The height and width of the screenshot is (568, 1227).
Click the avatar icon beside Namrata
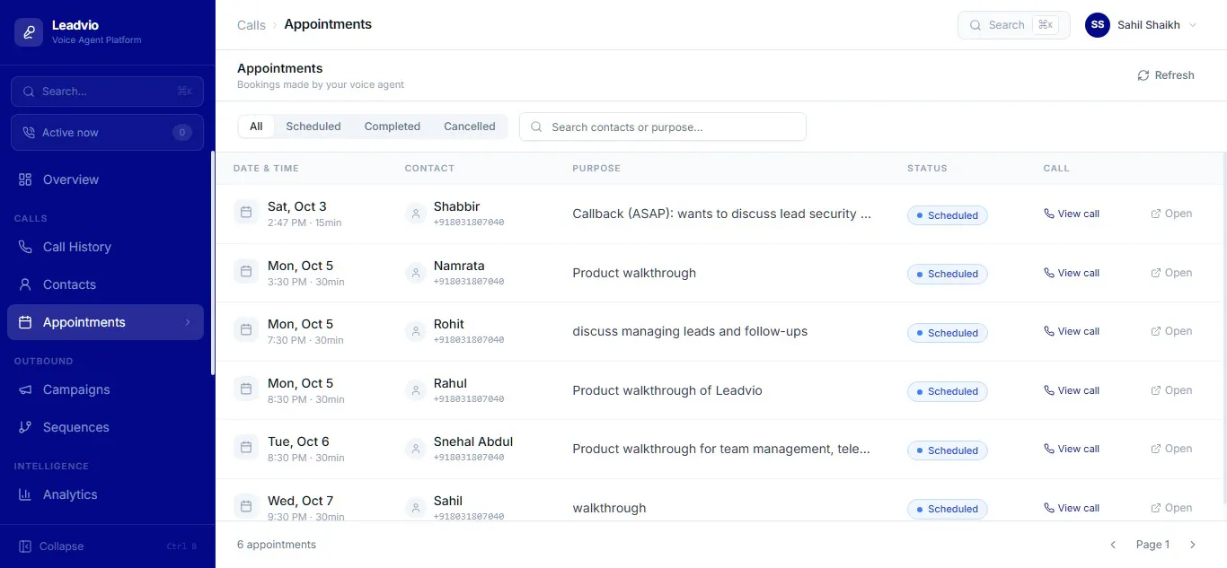tap(415, 273)
